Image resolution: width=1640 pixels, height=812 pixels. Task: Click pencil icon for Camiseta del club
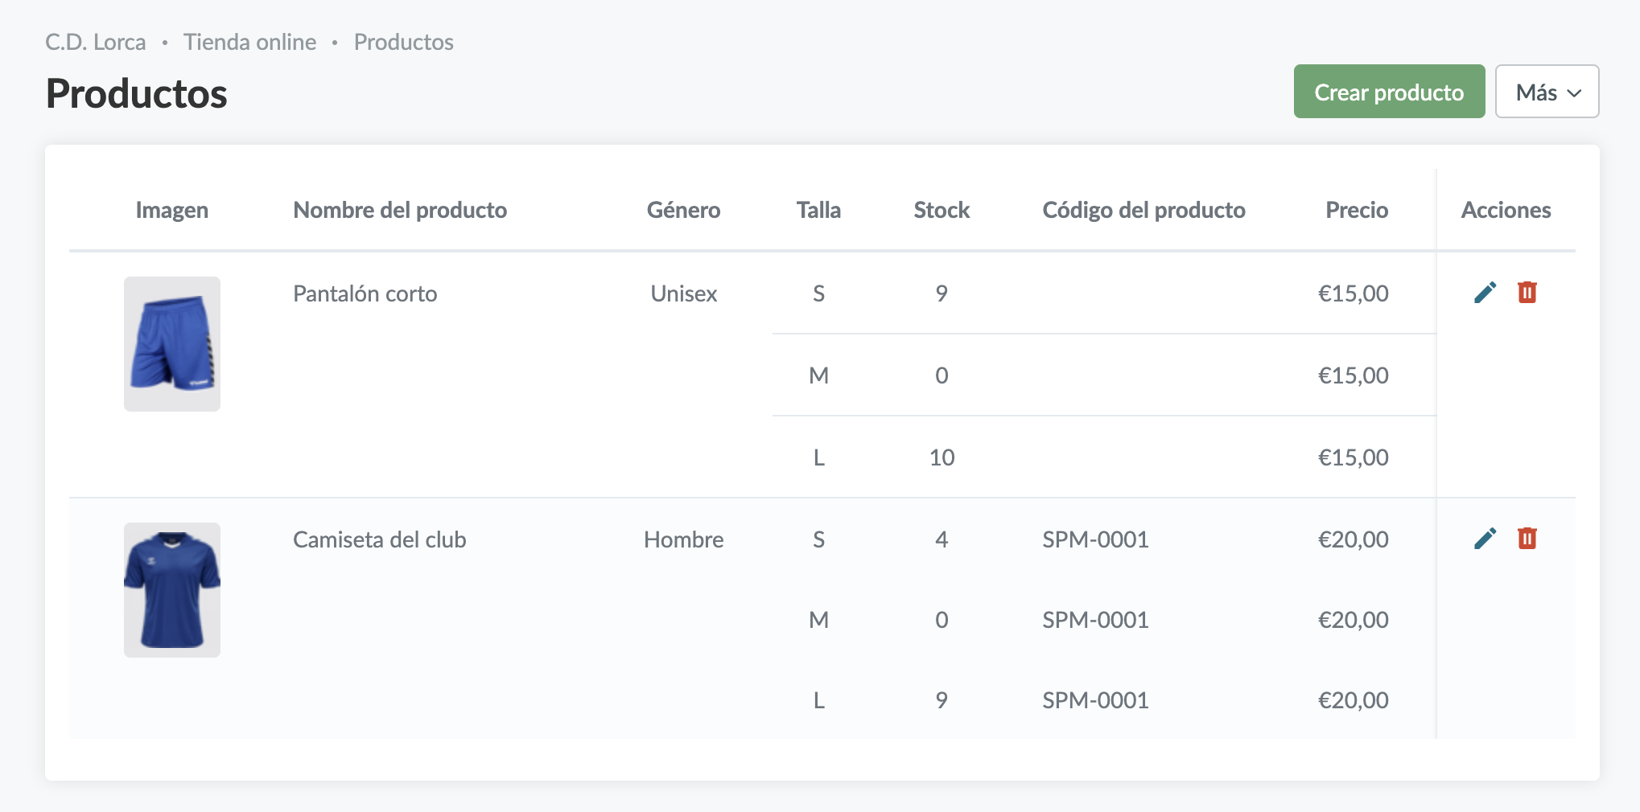tap(1485, 539)
